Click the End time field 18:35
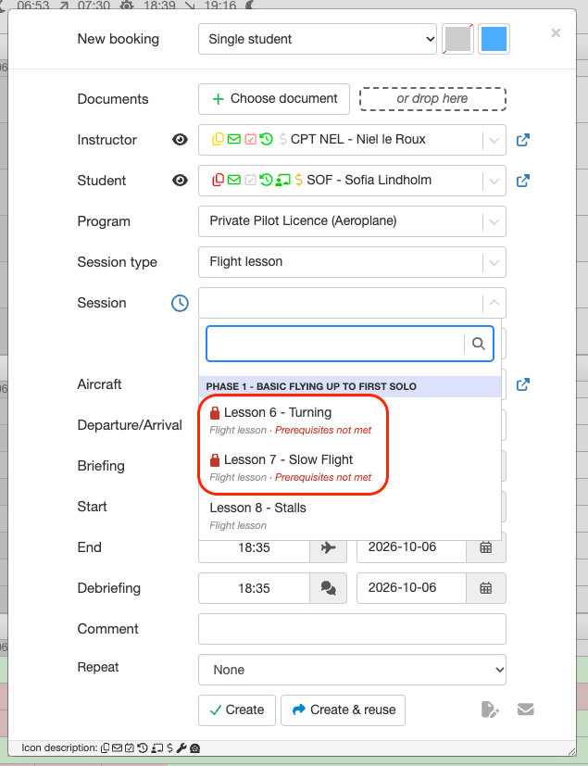Image resolution: width=588 pixels, height=766 pixels. [254, 547]
